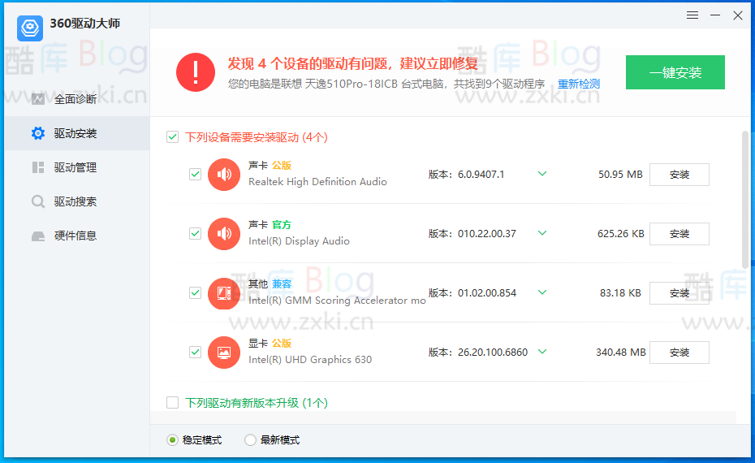Click the 下列驱动有新版本升级 (1个) heading

[x=257, y=402]
